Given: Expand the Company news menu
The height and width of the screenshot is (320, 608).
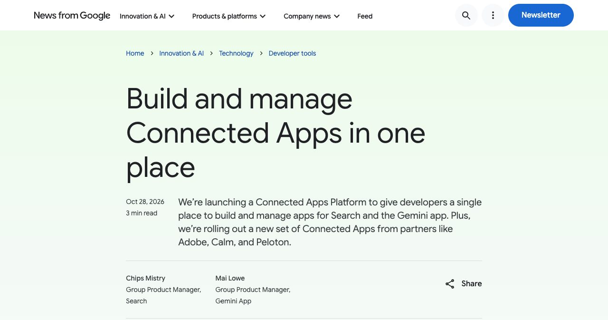Looking at the screenshot, I should [x=312, y=16].
